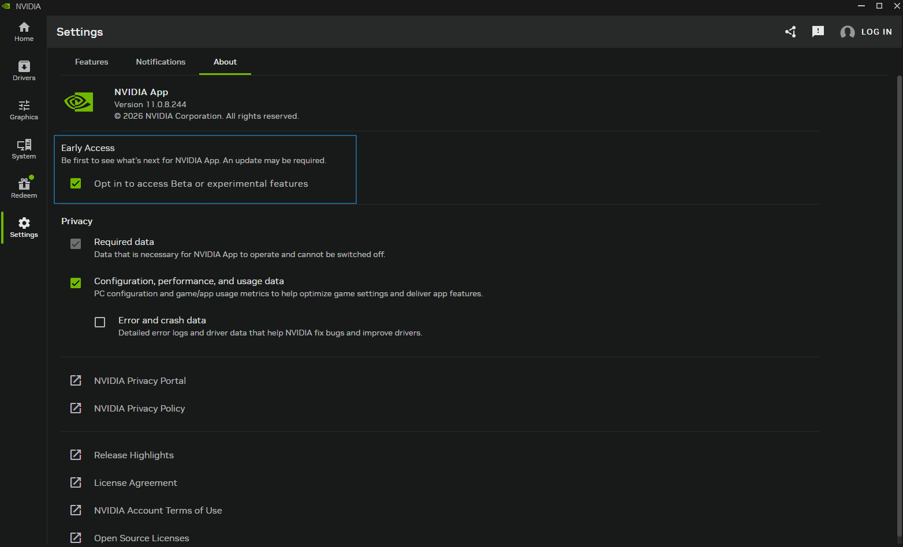Viewport: 903px width, 547px height.
Task: Open NVIDIA Account Terms of Use
Action: tap(158, 510)
